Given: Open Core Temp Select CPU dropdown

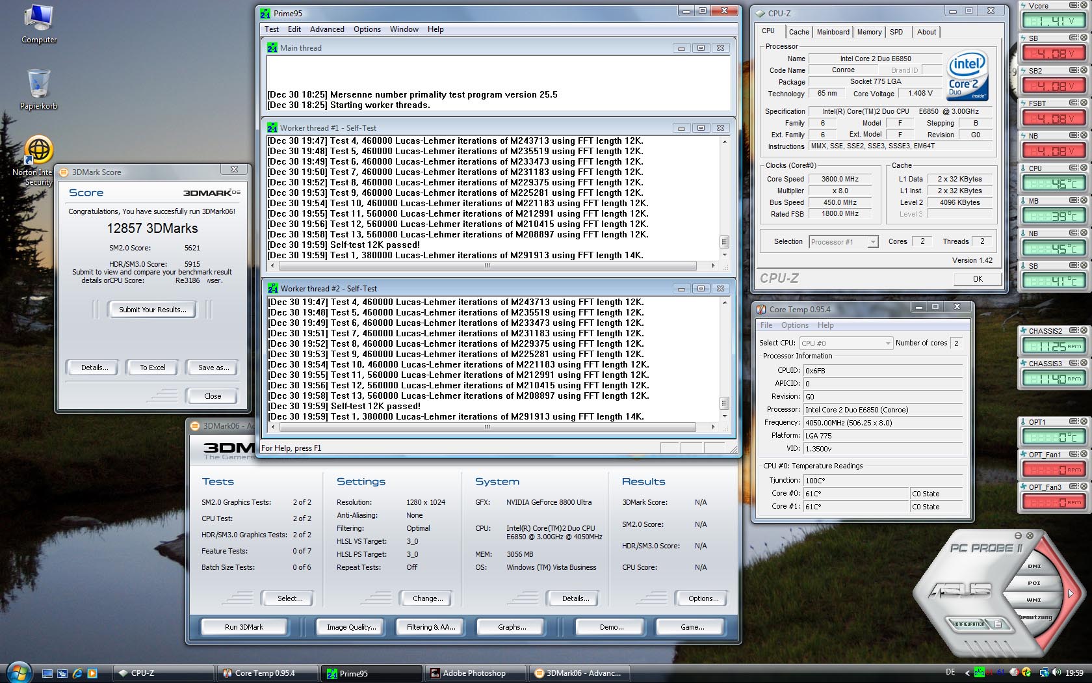Looking at the screenshot, I should (846, 343).
